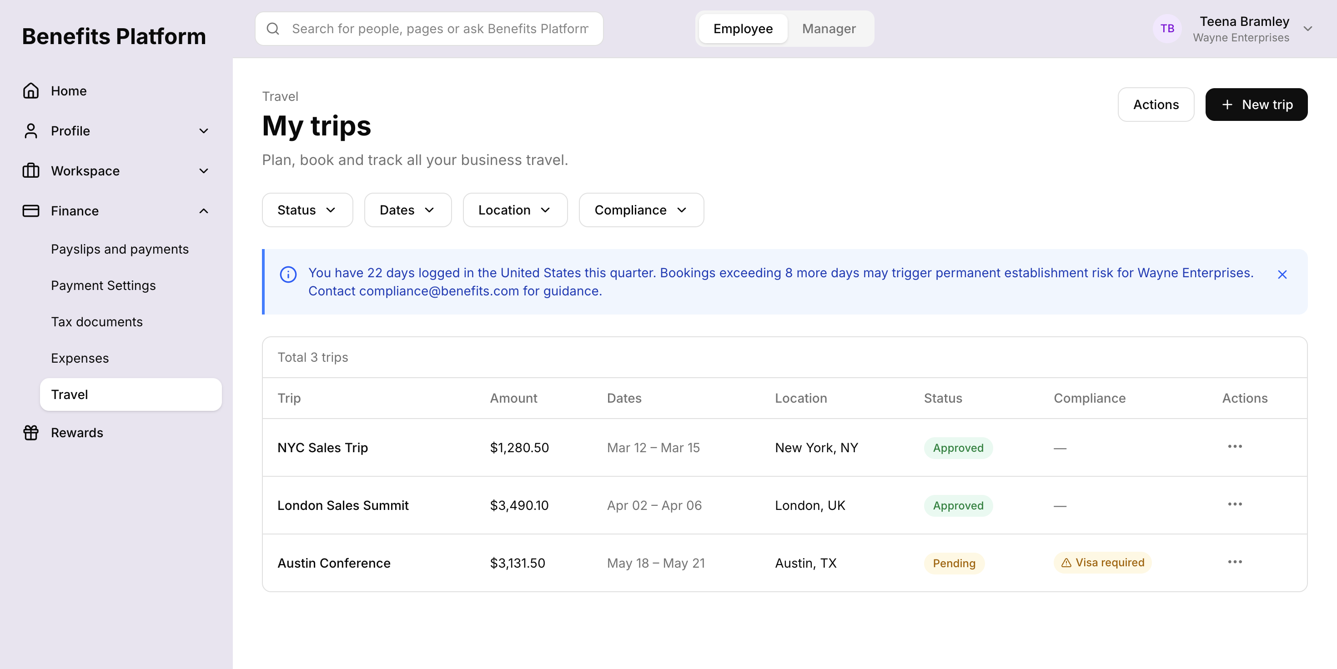Viewport: 1337px width, 669px height.
Task: Click the info icon in the alert banner
Action: click(288, 275)
